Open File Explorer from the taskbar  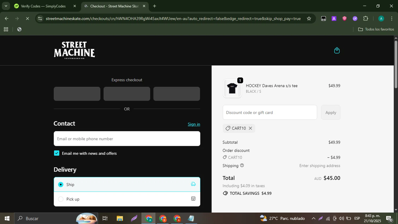pos(120,218)
